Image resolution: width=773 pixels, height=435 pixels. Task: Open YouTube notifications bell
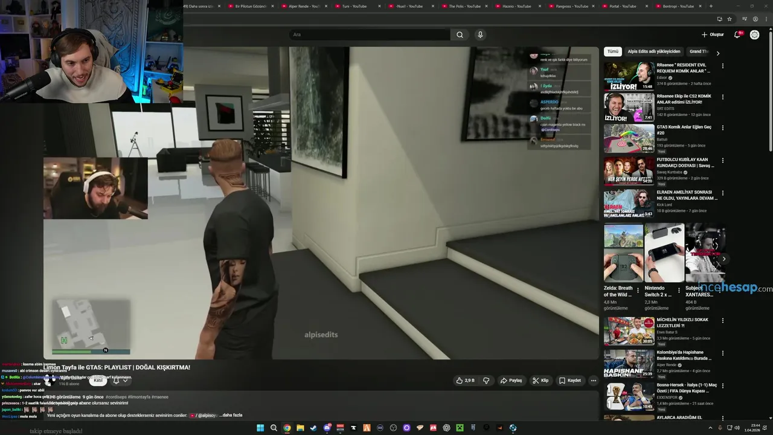point(737,34)
